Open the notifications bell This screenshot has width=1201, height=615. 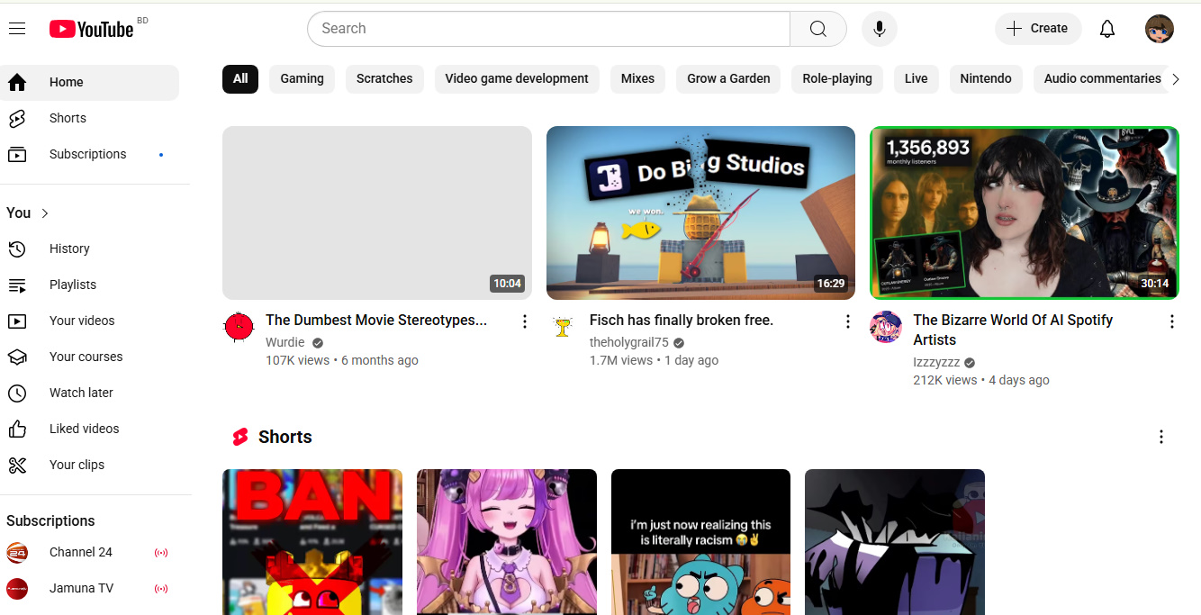click(1107, 29)
